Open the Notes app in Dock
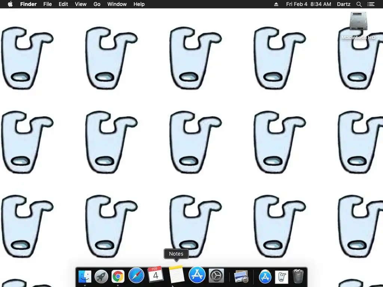Image resolution: width=383 pixels, height=287 pixels. point(176,274)
